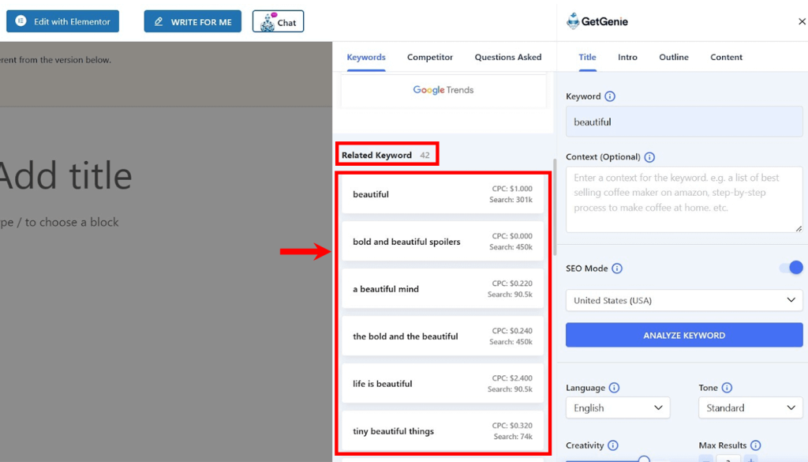Select the Intro tab
This screenshot has height=462, width=808.
coord(627,57)
